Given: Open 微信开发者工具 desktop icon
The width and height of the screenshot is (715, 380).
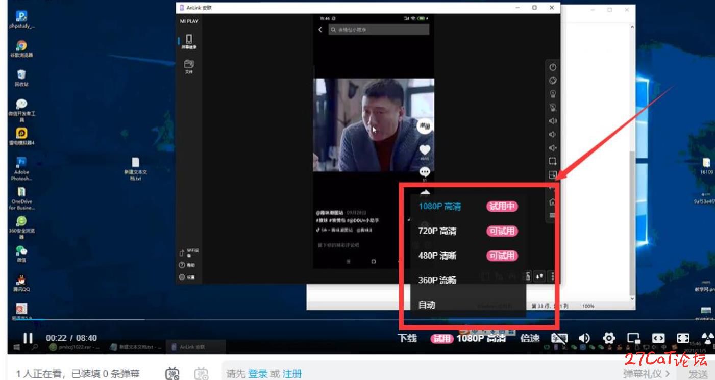Looking at the screenshot, I should (x=22, y=110).
